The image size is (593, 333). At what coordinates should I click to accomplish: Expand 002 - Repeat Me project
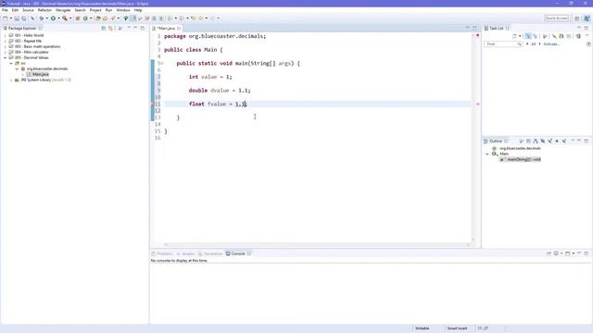[6, 41]
